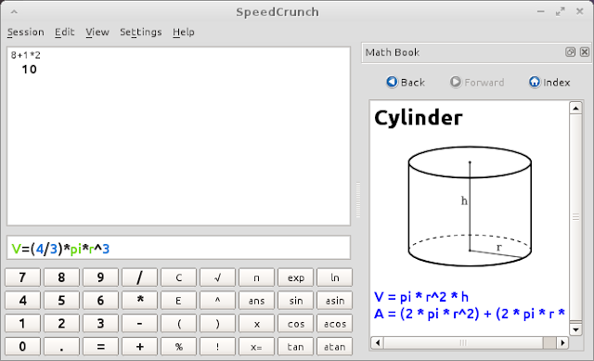Image resolution: width=594 pixels, height=361 pixels.
Task: Click the cylinder diagram image
Action: click(x=470, y=206)
